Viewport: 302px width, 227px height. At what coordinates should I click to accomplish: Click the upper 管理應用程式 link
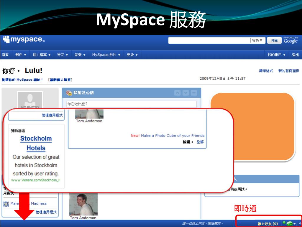coord(52,115)
